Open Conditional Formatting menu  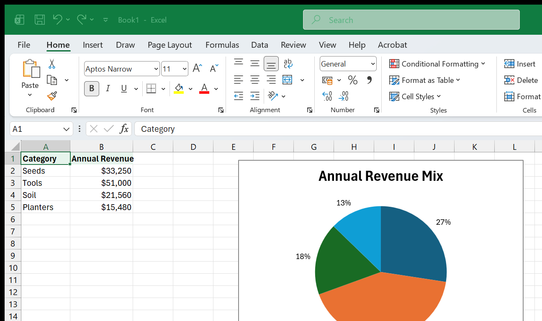point(437,64)
